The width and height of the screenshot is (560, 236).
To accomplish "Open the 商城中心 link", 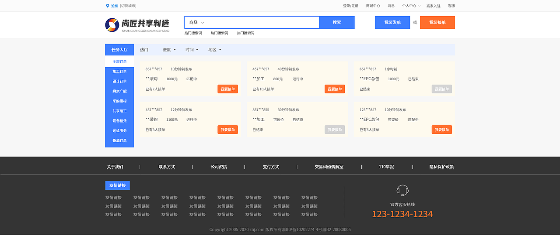I will (x=373, y=6).
